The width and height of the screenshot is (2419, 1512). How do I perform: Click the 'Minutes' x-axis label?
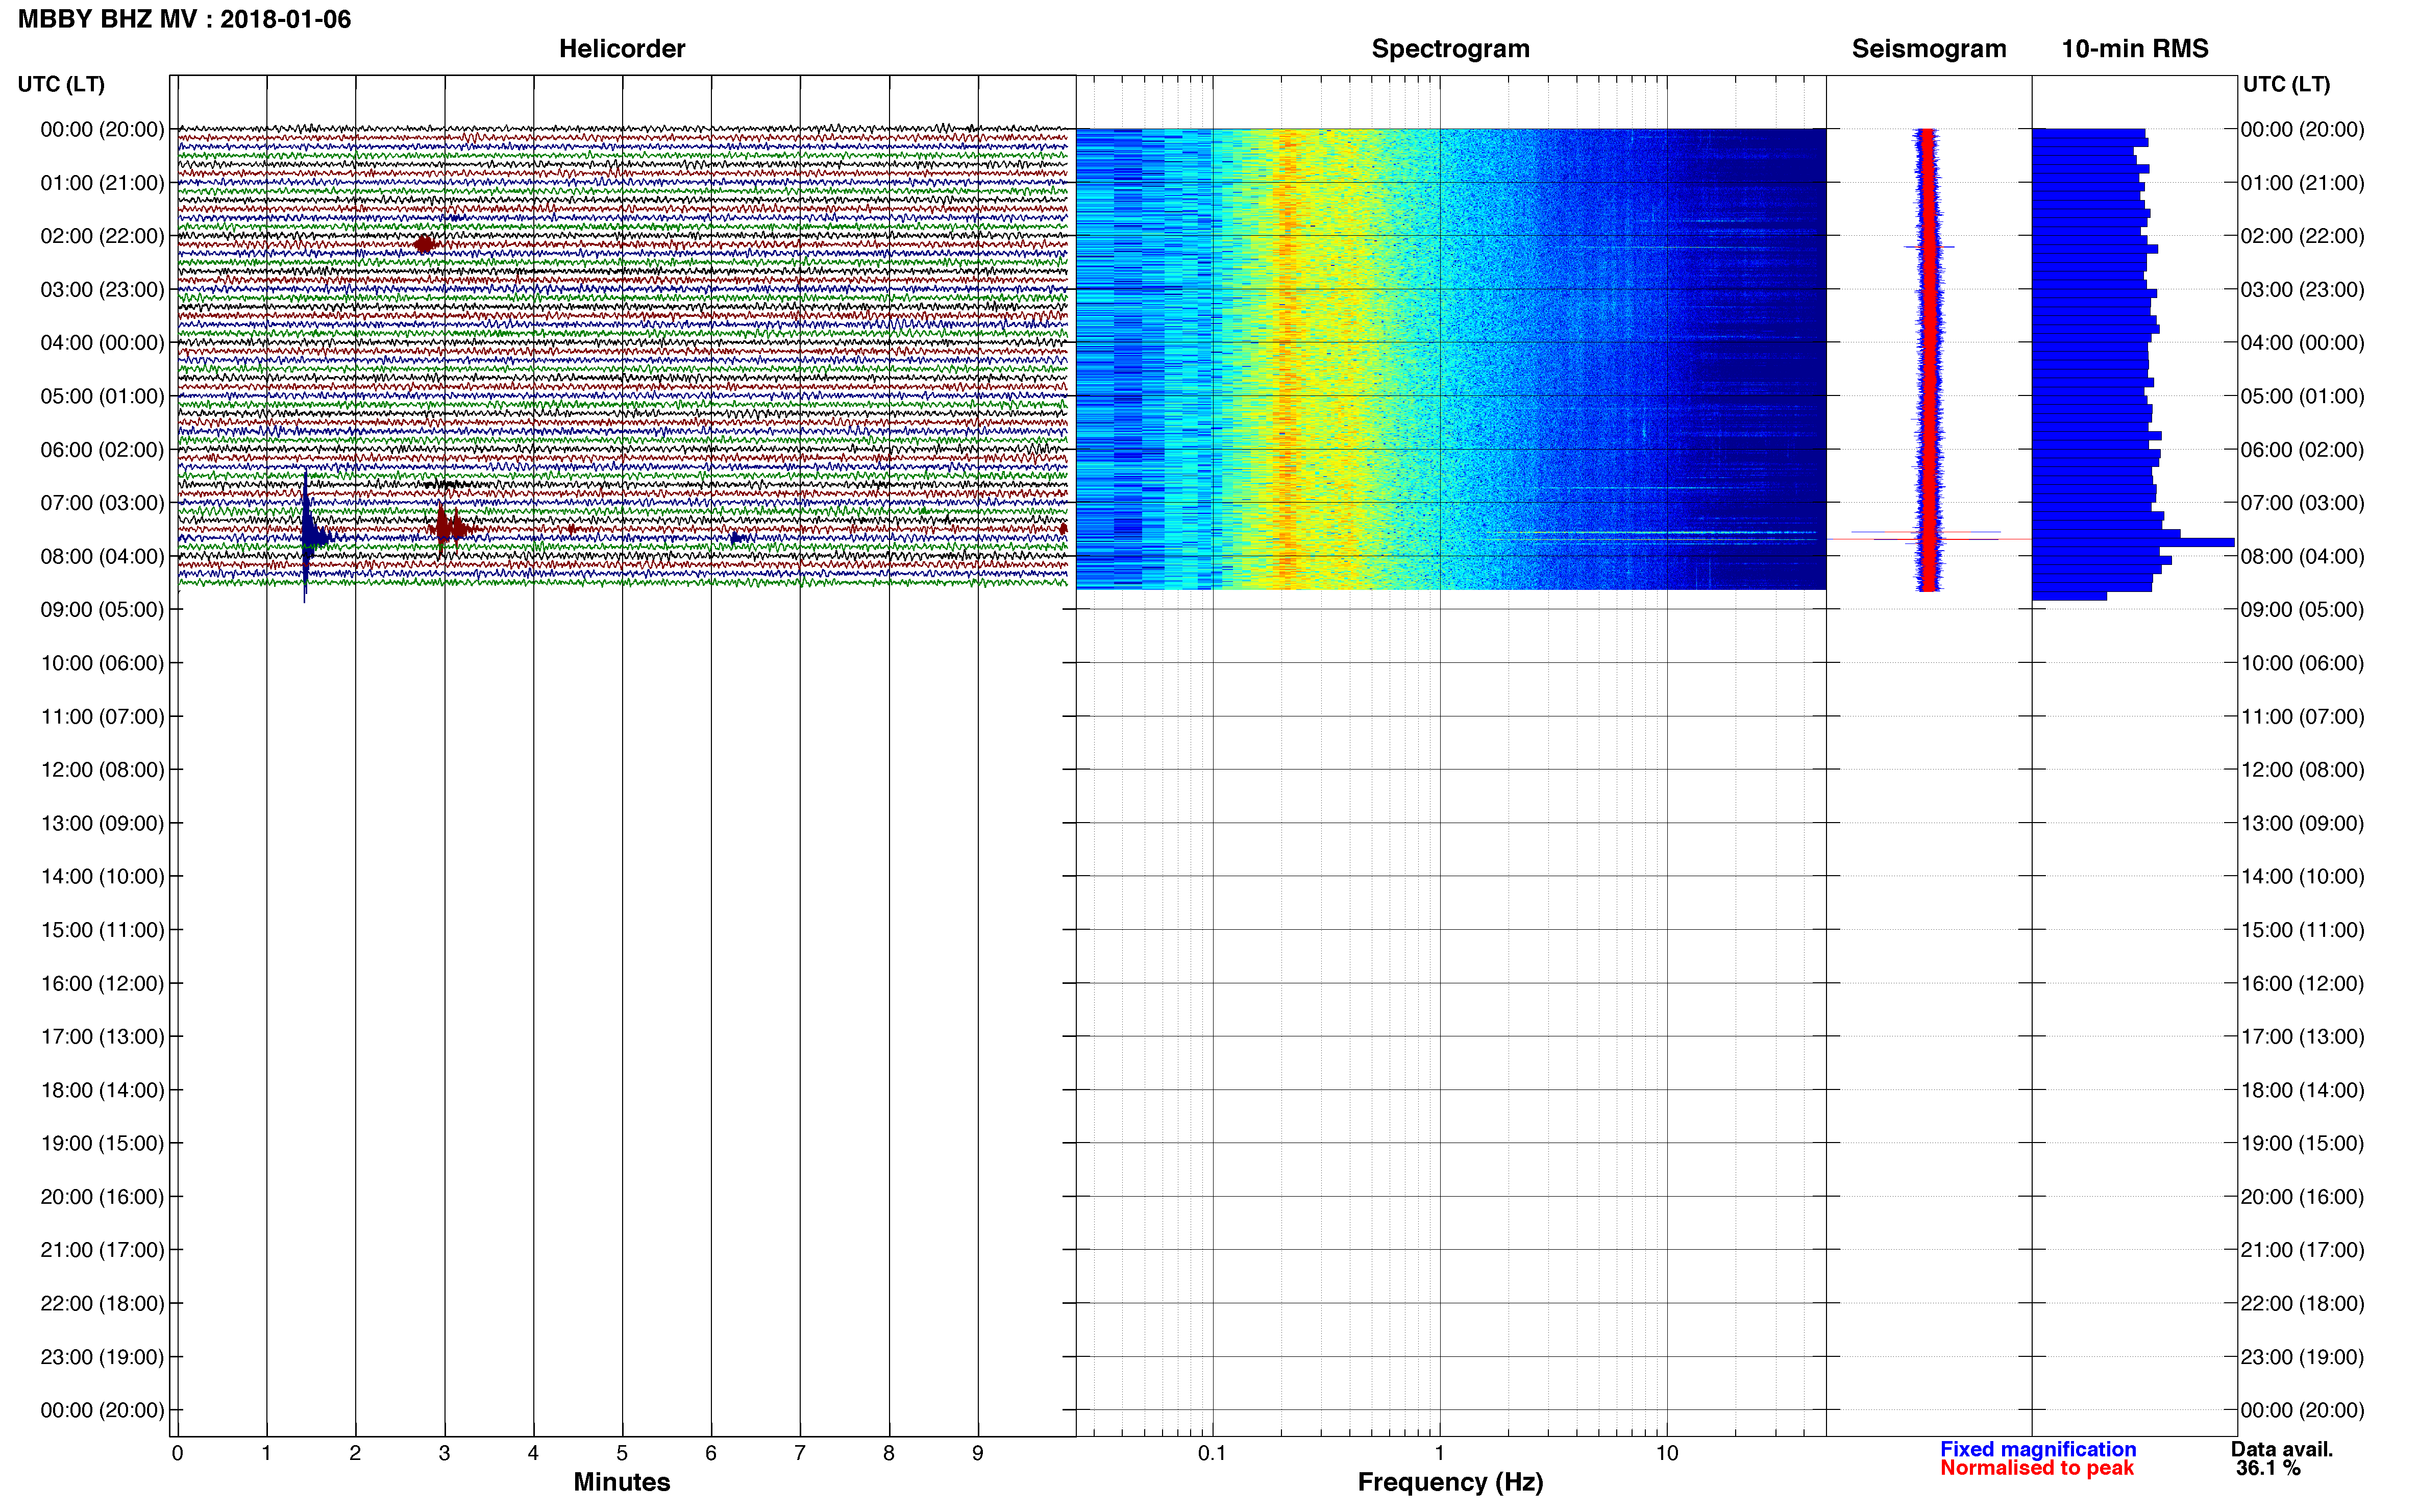tap(622, 1482)
